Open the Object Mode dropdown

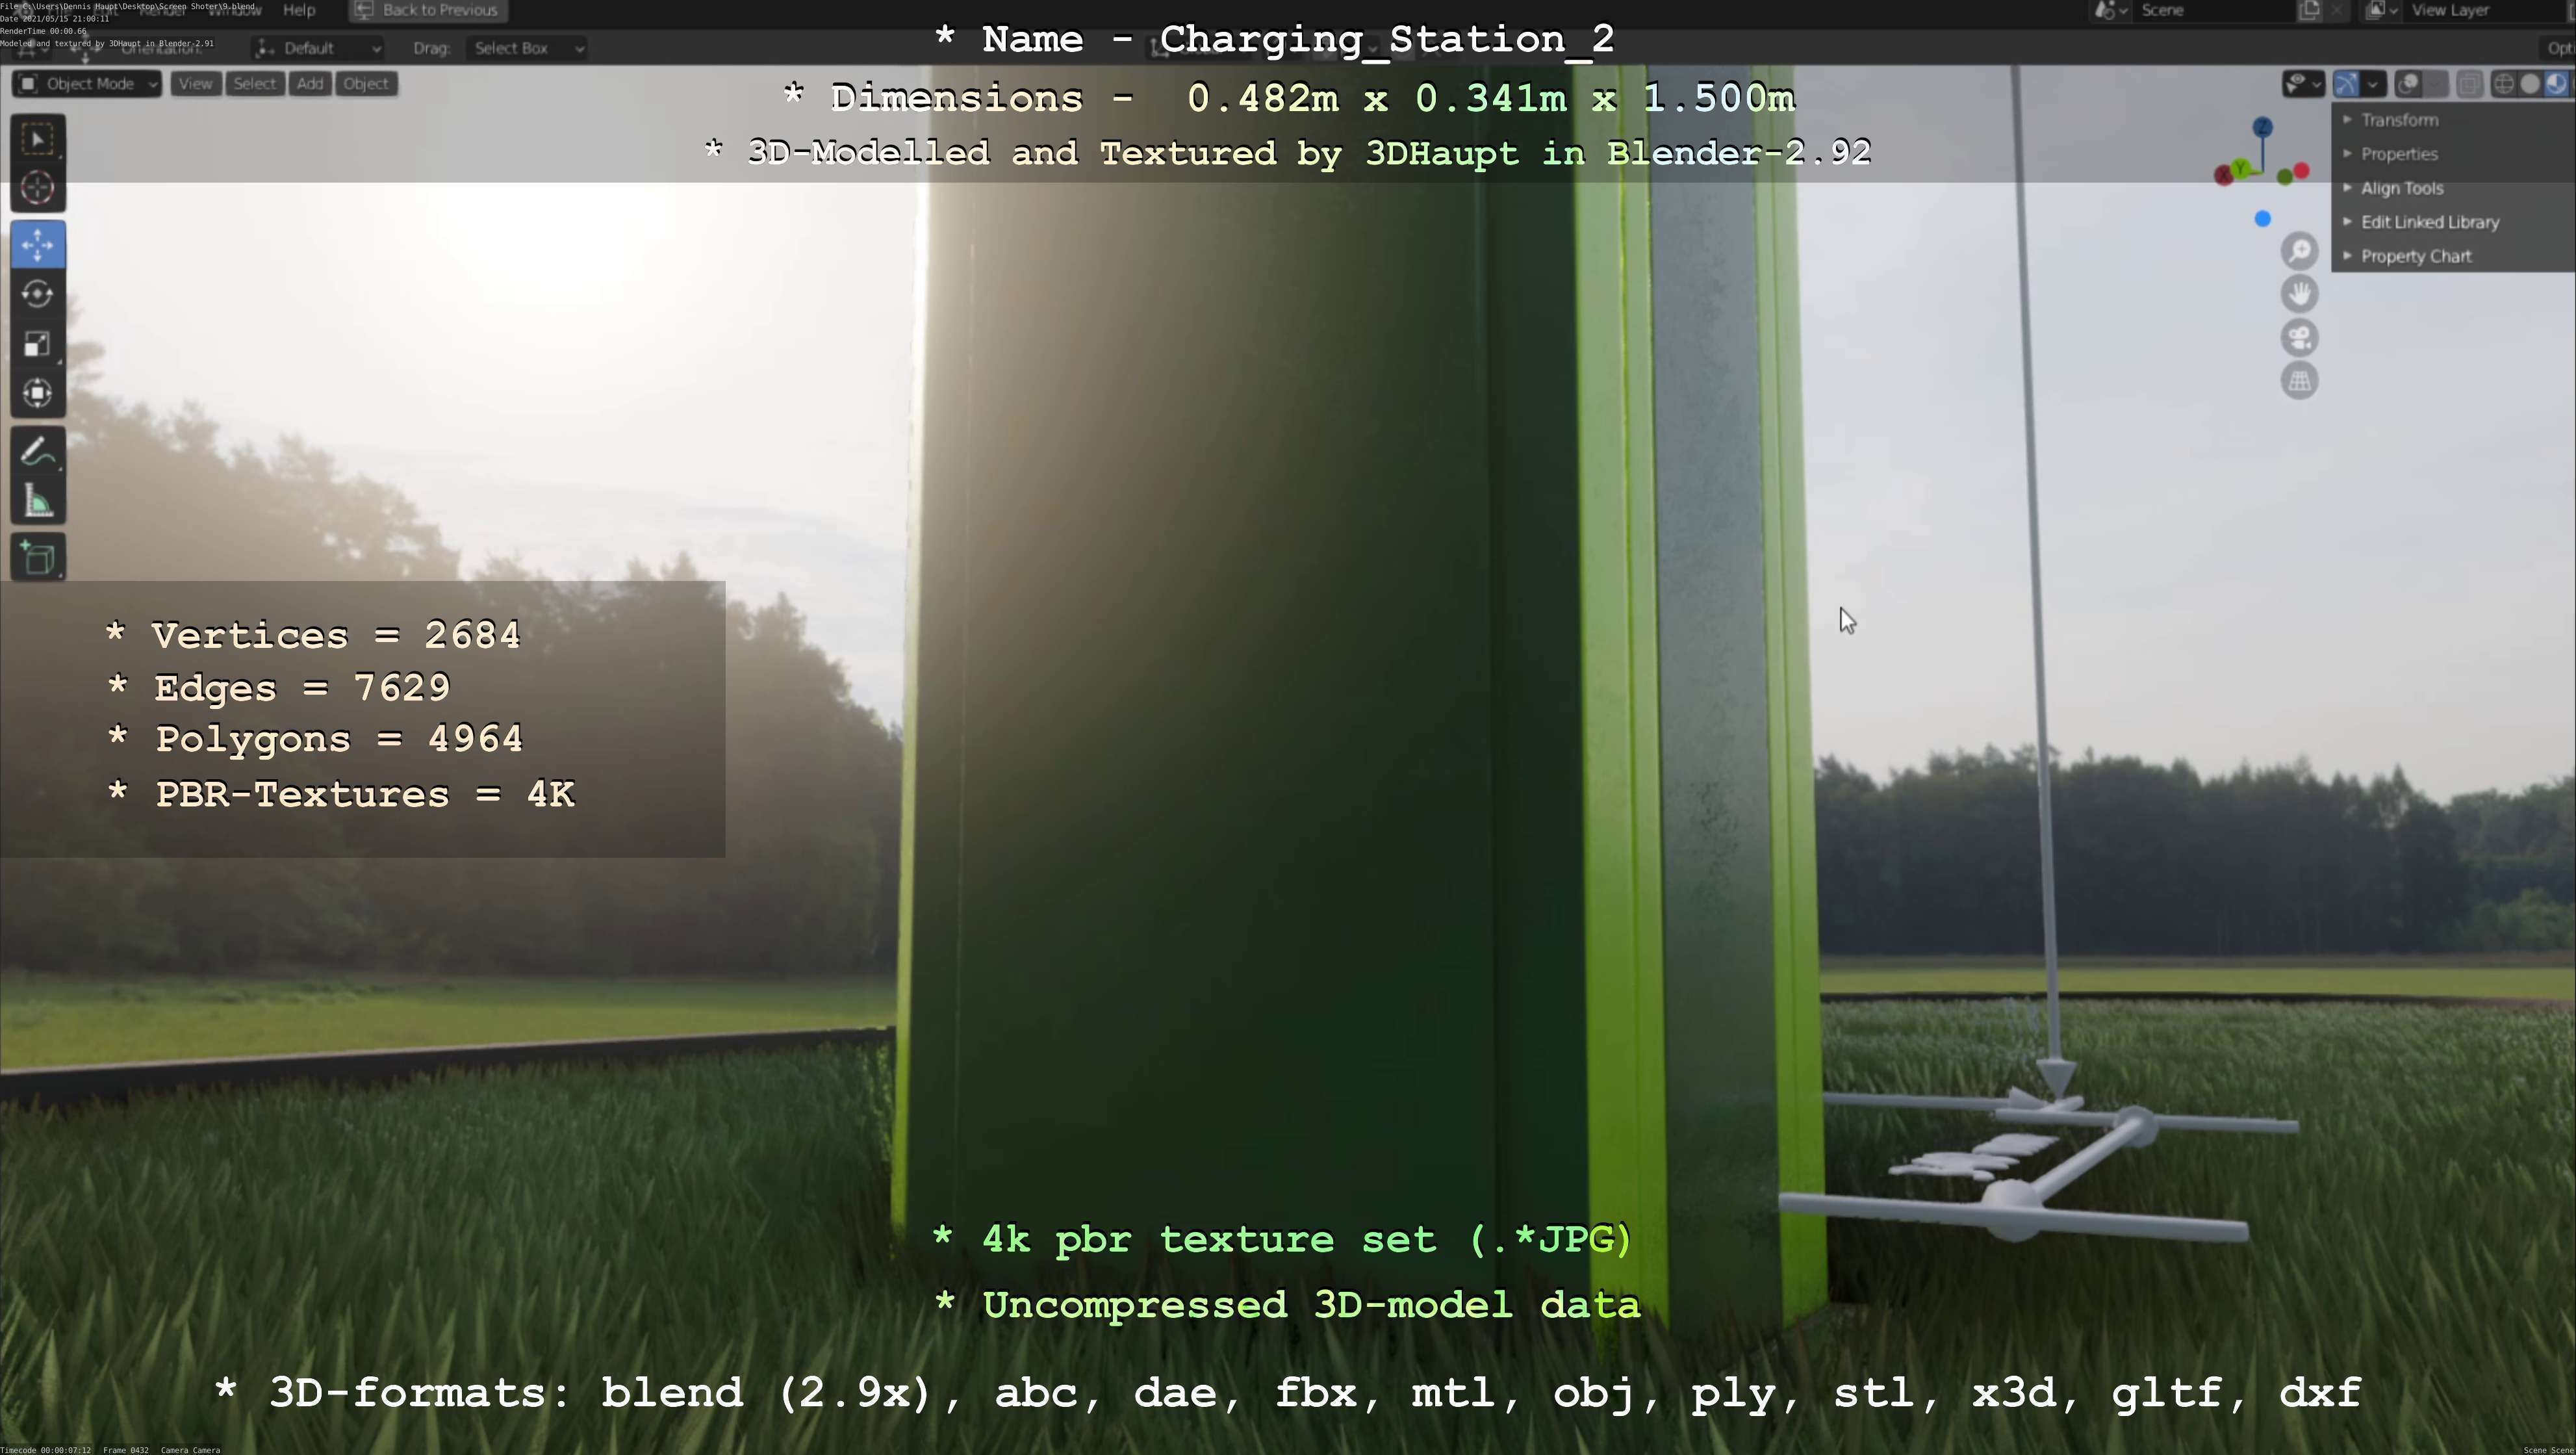(x=88, y=84)
